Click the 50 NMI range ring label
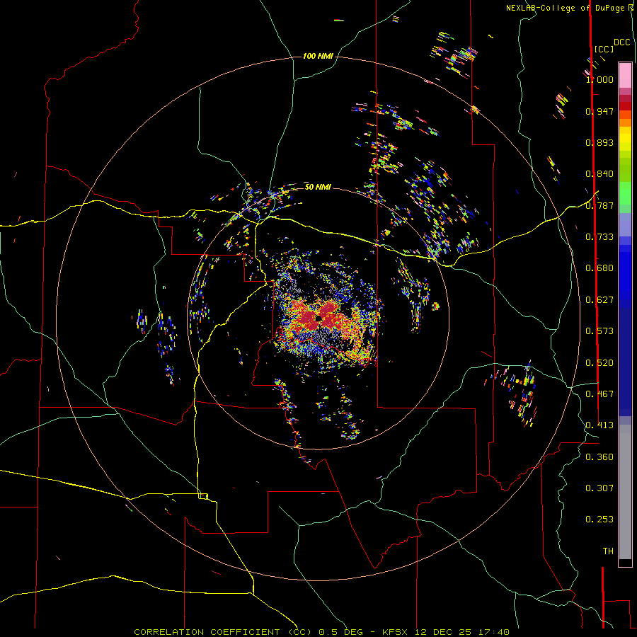Screen dimensions: 637x637 tap(318, 187)
